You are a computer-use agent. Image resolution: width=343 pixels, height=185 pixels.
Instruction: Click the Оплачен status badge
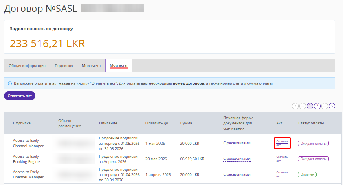(307, 174)
